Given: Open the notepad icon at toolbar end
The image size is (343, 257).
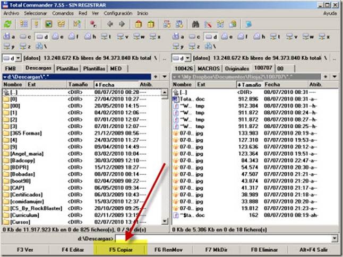Looking at the screenshot, I should (248, 24).
